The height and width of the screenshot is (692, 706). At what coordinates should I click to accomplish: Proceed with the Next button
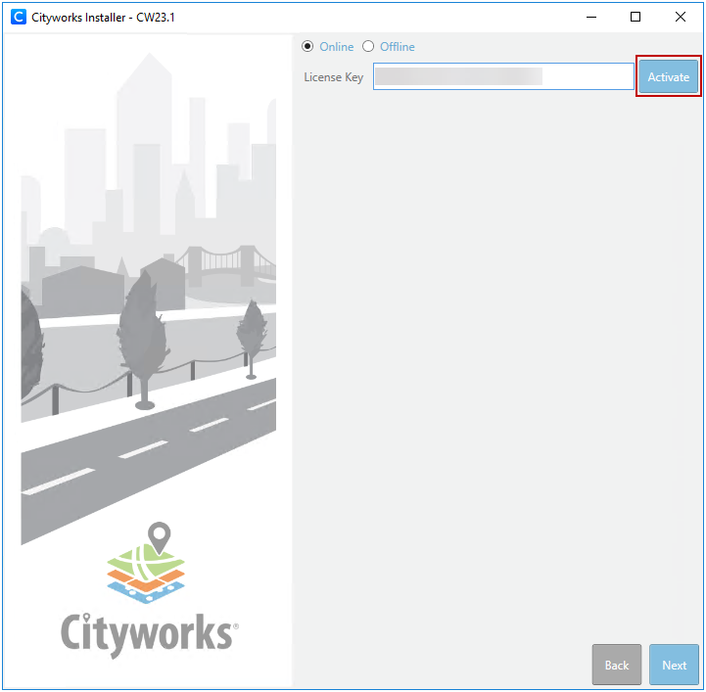[x=674, y=665]
